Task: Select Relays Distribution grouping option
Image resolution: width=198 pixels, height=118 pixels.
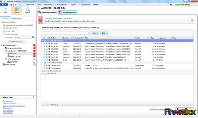Action: click(x=4, y=34)
